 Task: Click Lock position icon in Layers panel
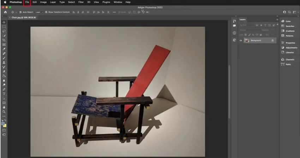(253, 35)
